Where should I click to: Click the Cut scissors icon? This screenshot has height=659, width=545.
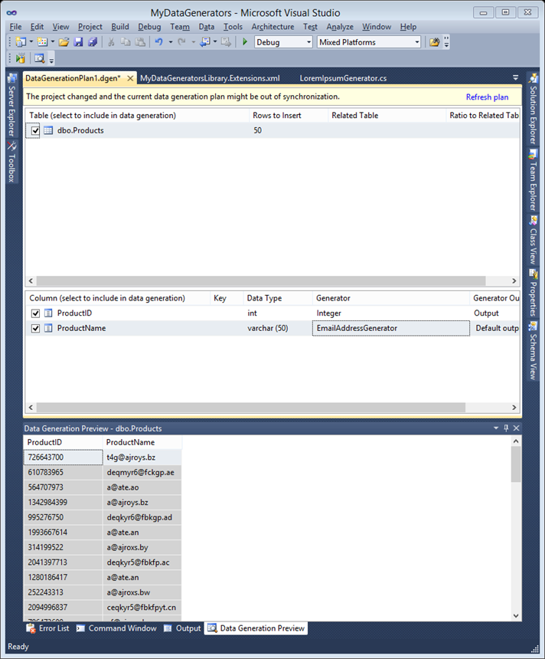(111, 42)
